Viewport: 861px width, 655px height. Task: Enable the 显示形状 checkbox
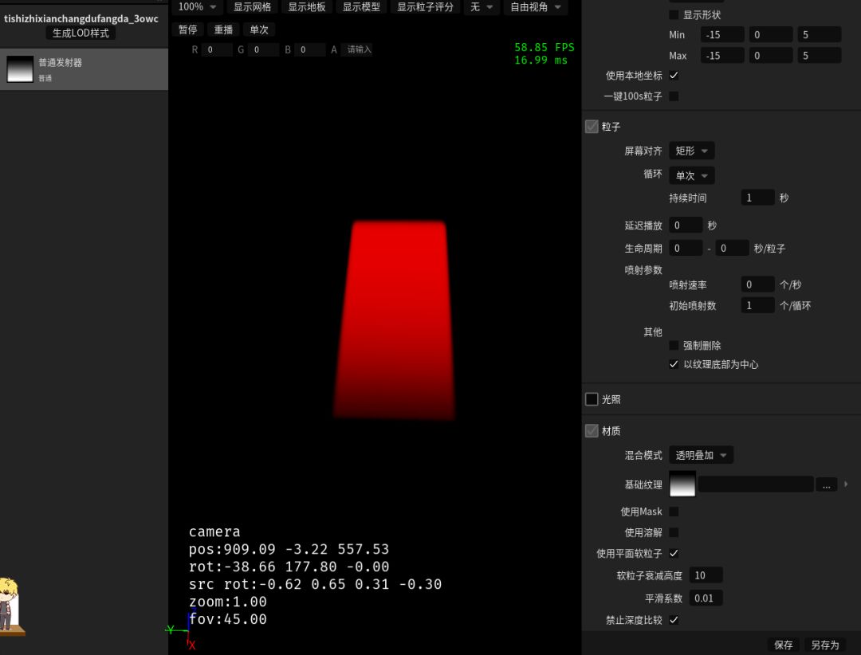pos(674,15)
